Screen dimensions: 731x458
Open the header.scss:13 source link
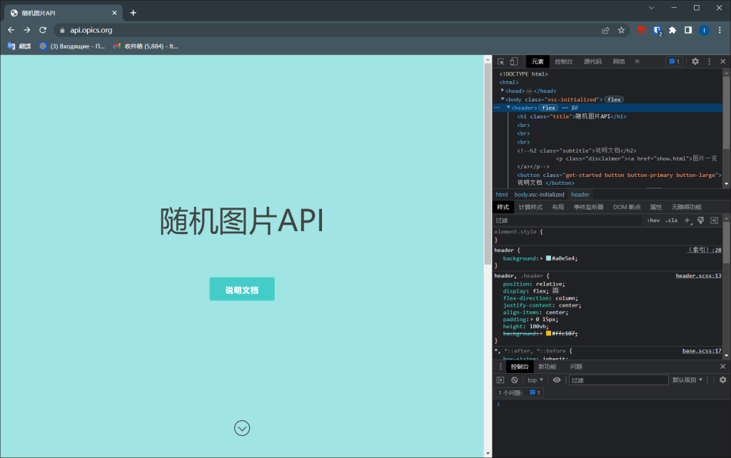pos(698,275)
